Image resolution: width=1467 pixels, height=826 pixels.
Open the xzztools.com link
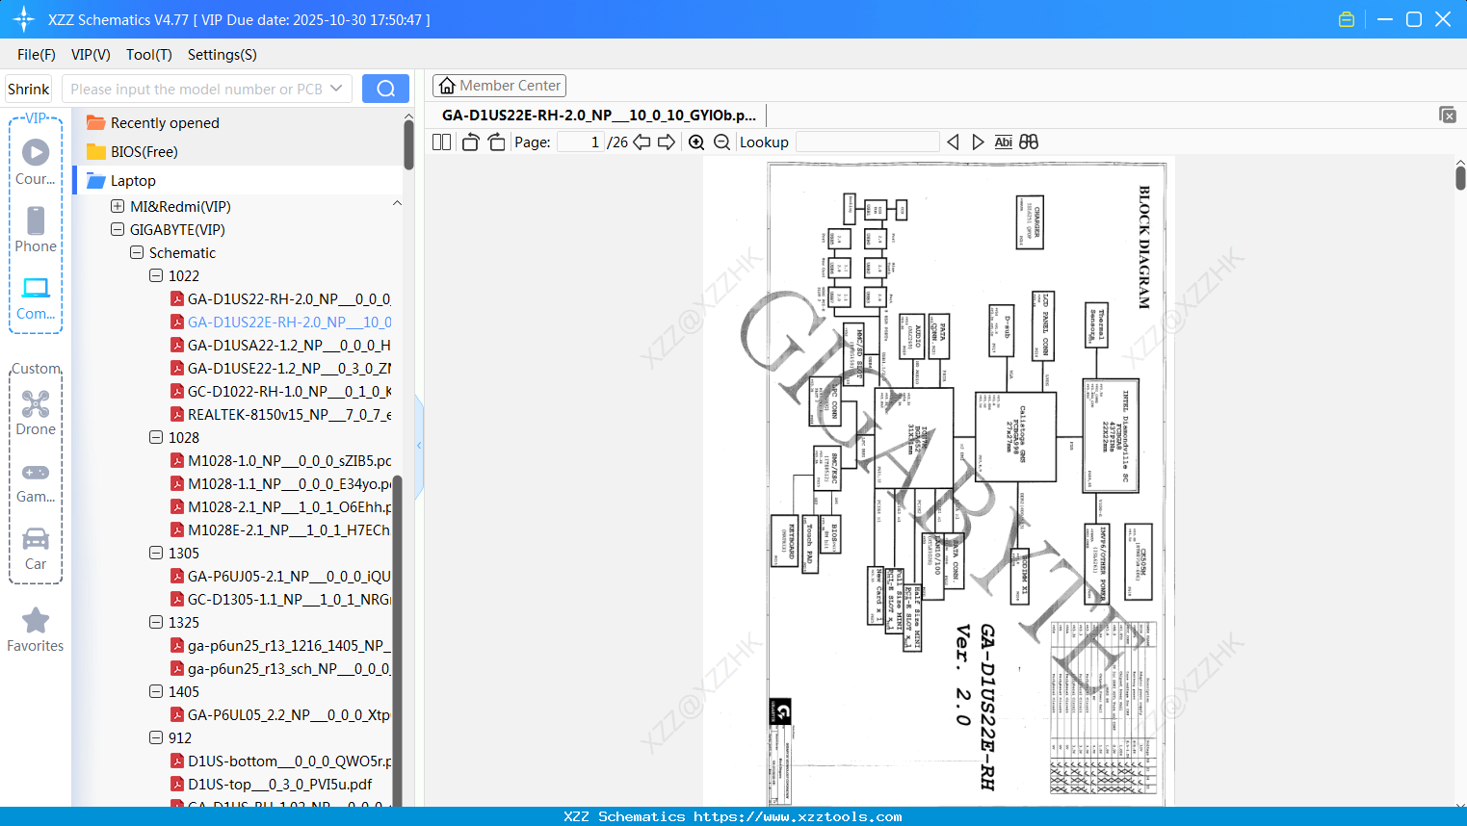pos(798,816)
